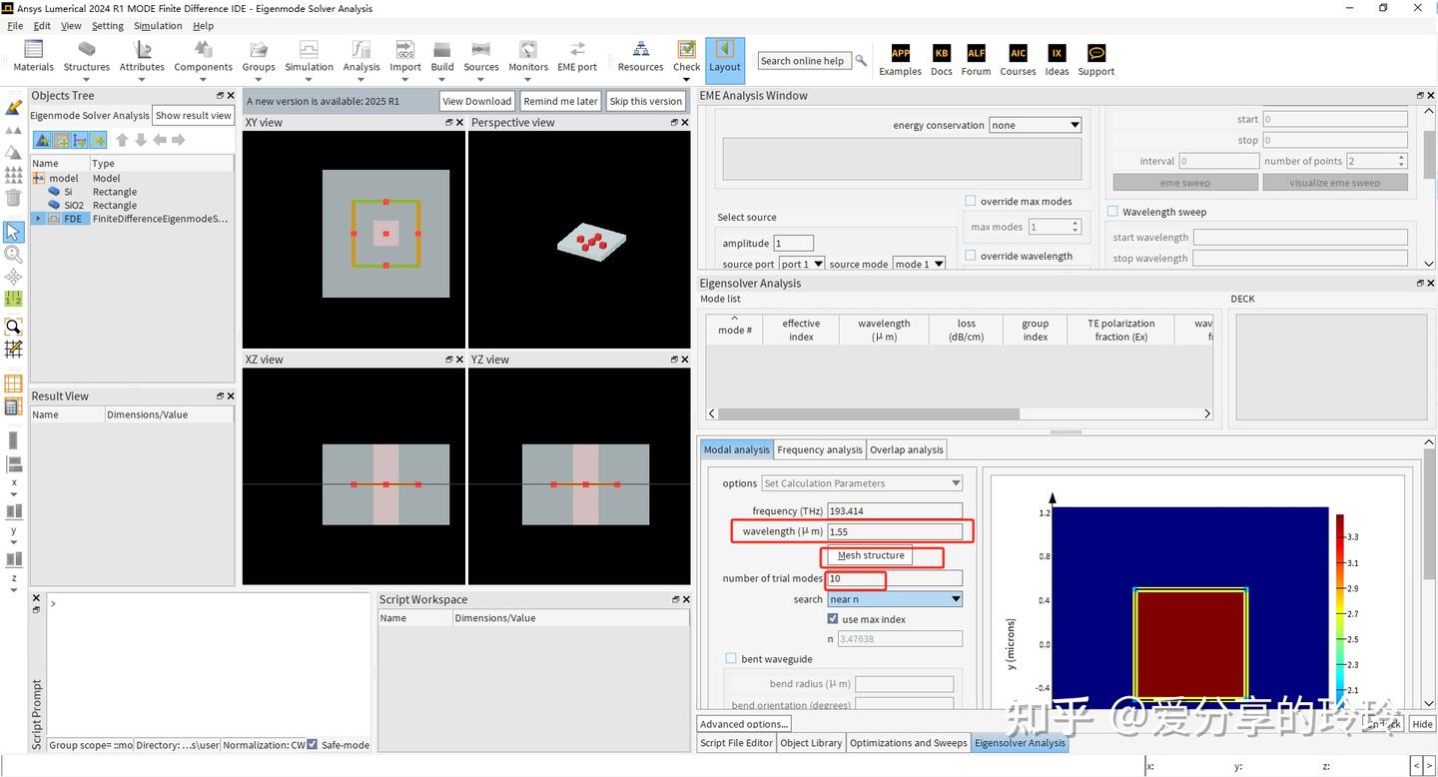This screenshot has height=777, width=1438.
Task: Open the Check dropdown arrow
Action: (x=686, y=80)
